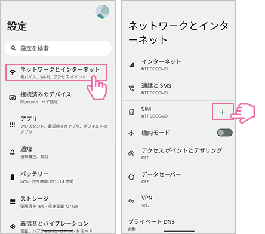
Task: Toggle the 機内モード switch
Action: pyautogui.click(x=225, y=133)
